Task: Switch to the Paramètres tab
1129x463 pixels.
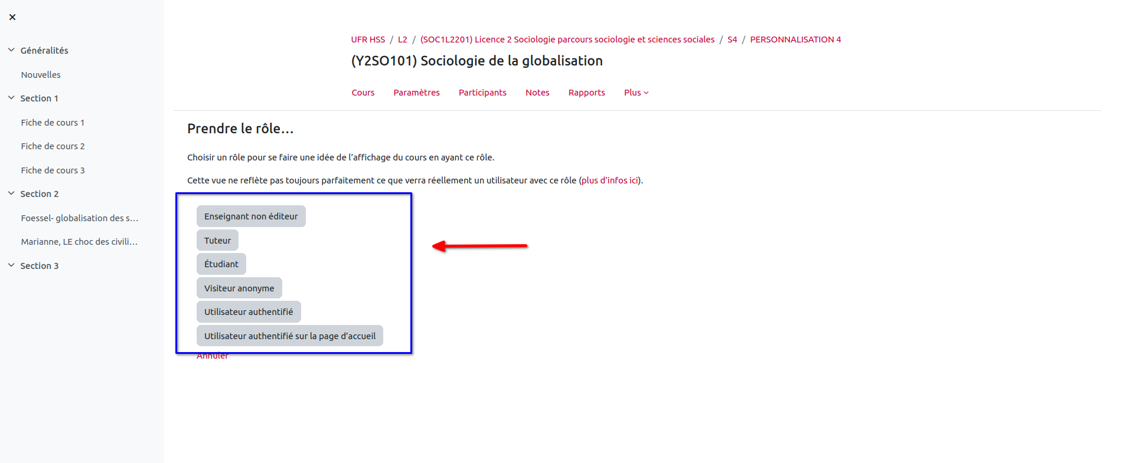Action: click(416, 93)
